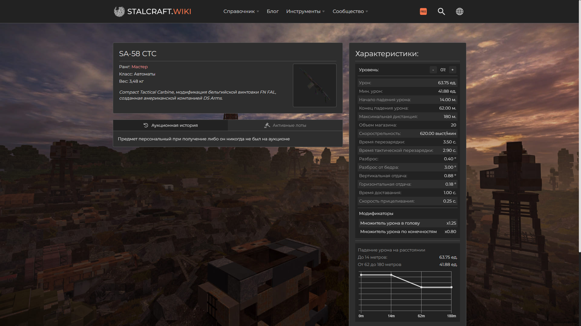Expand the Инструменты menu

[306, 11]
